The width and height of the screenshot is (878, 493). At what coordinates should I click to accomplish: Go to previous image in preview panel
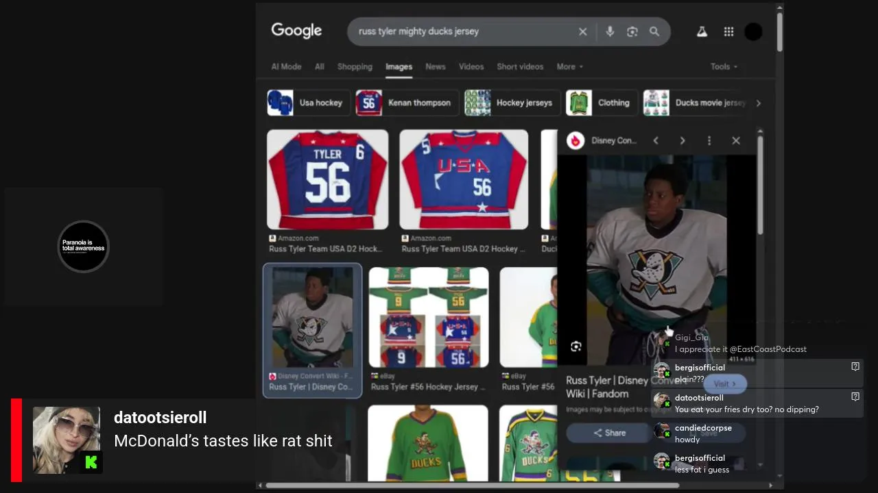click(656, 140)
